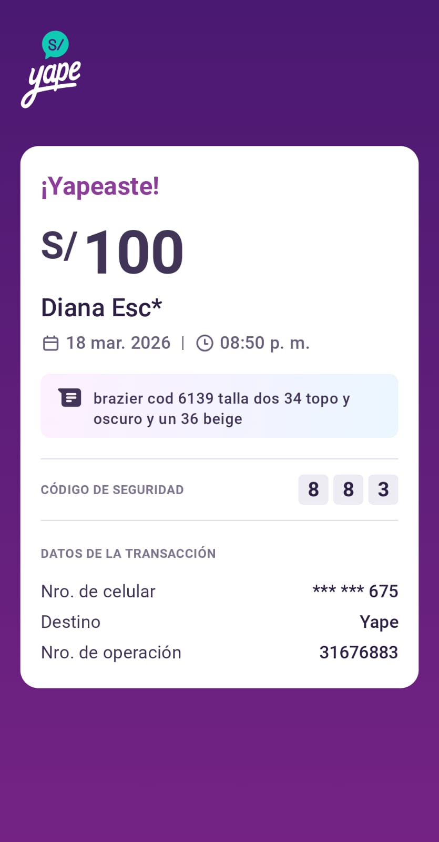Click the date 18 mar. 2026

(118, 343)
